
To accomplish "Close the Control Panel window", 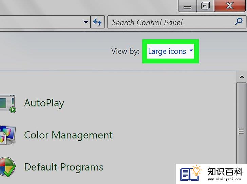I will (230, 6).
